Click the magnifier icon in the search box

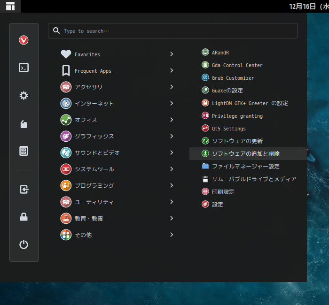pyautogui.click(x=56, y=30)
